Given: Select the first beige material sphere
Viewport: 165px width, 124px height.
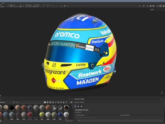Looking at the screenshot, I should coord(5,107).
